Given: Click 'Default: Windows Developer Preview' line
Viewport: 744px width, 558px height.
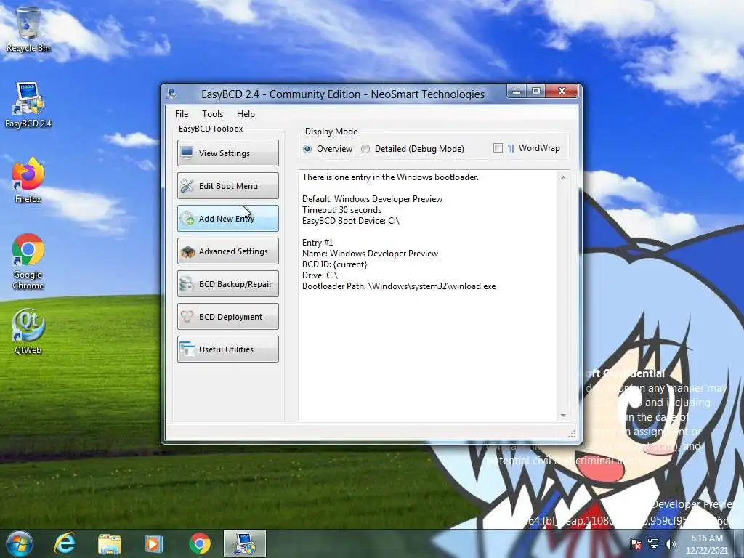Looking at the screenshot, I should coord(372,199).
